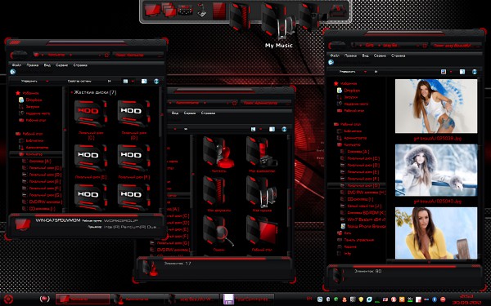Viewport: 491px width, 306px height.
Task: Select thumbnail girl-beautiful-025040.jpg
Action: pos(436,171)
